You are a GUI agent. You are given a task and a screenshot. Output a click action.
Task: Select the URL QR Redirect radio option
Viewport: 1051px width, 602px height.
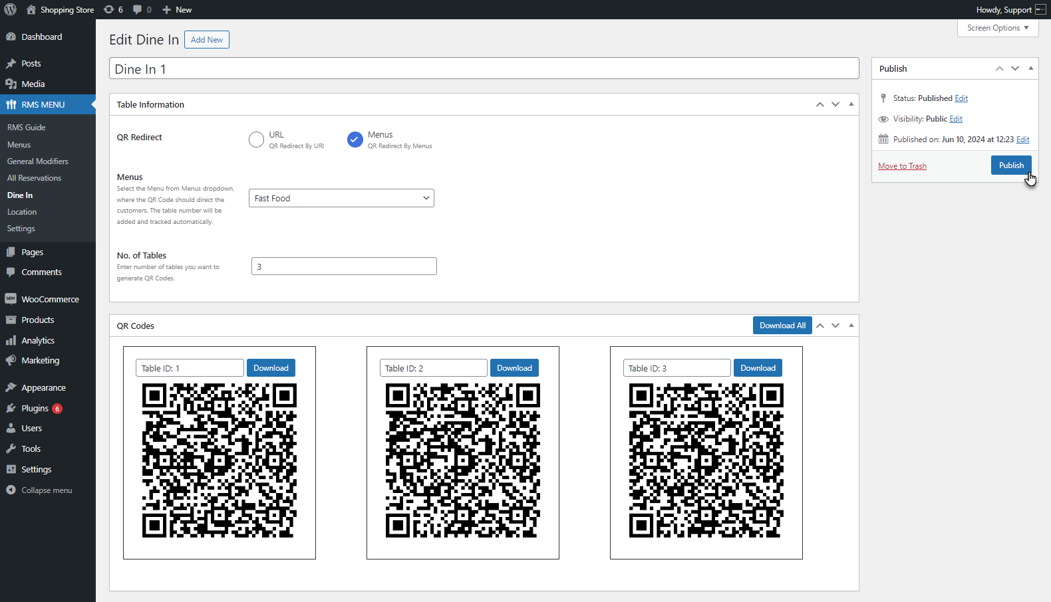click(x=256, y=140)
